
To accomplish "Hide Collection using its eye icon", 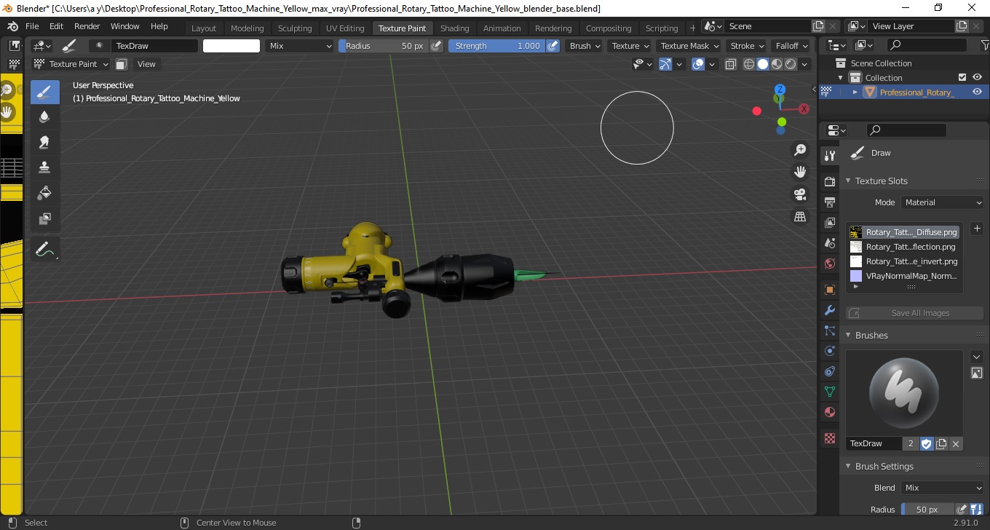I will tap(977, 77).
